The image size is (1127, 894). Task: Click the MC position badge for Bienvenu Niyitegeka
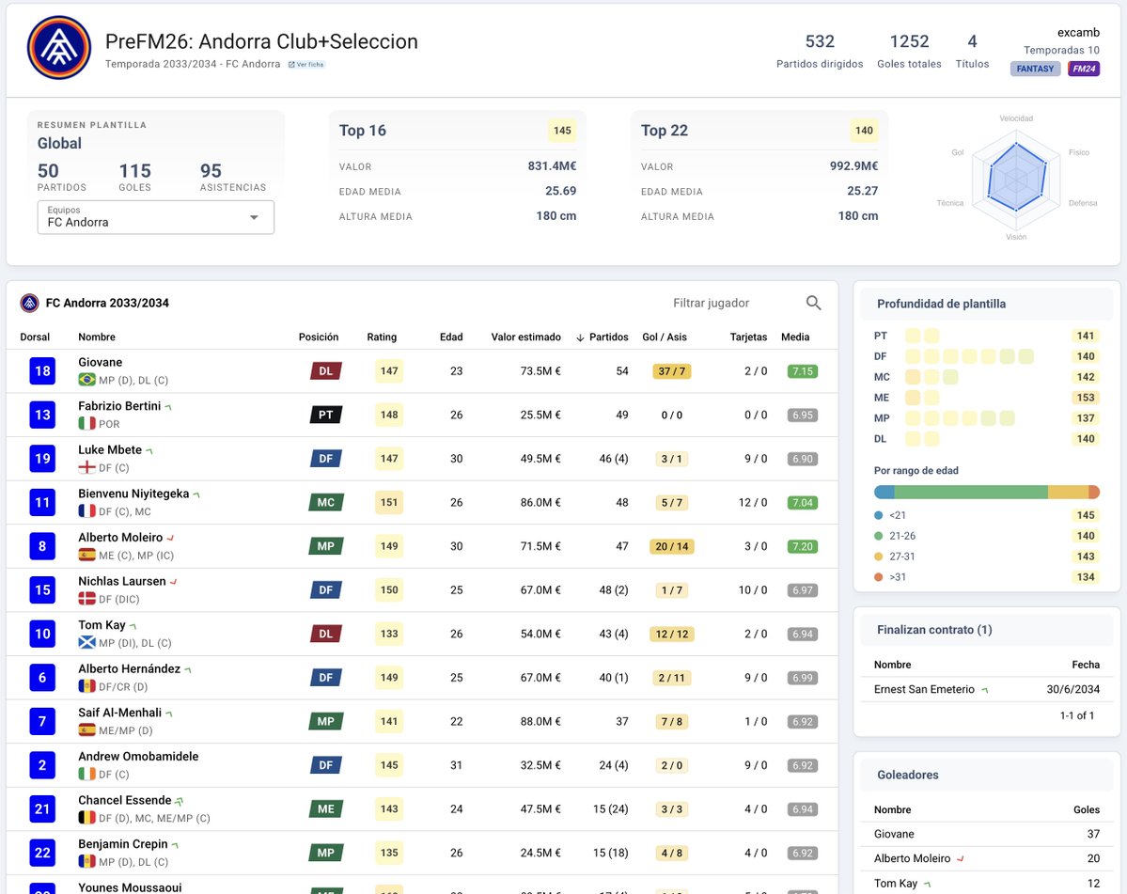coord(326,503)
